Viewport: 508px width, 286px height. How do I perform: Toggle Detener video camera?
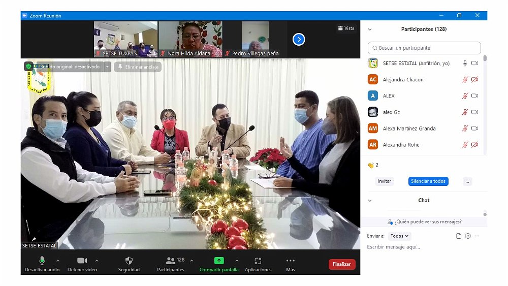pos(82,261)
